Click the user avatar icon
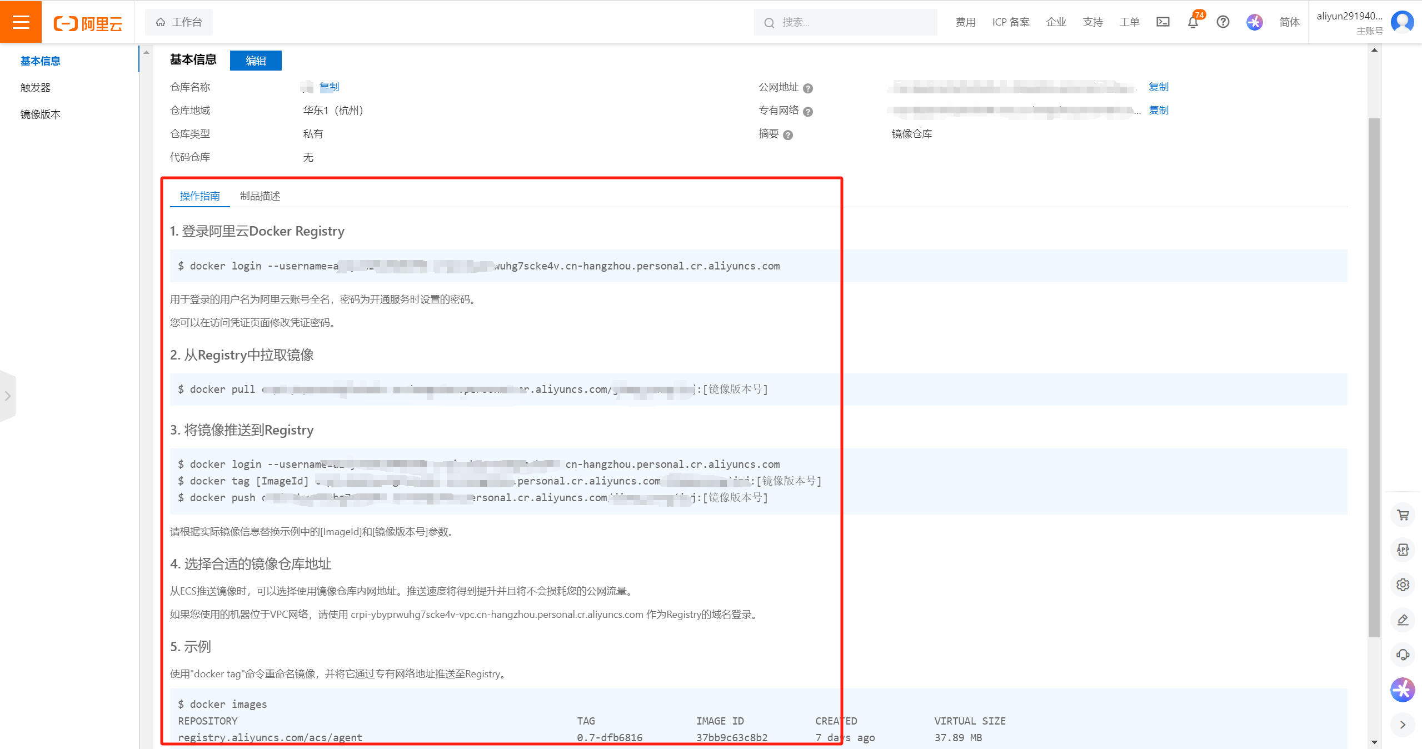The image size is (1422, 749). [1402, 22]
